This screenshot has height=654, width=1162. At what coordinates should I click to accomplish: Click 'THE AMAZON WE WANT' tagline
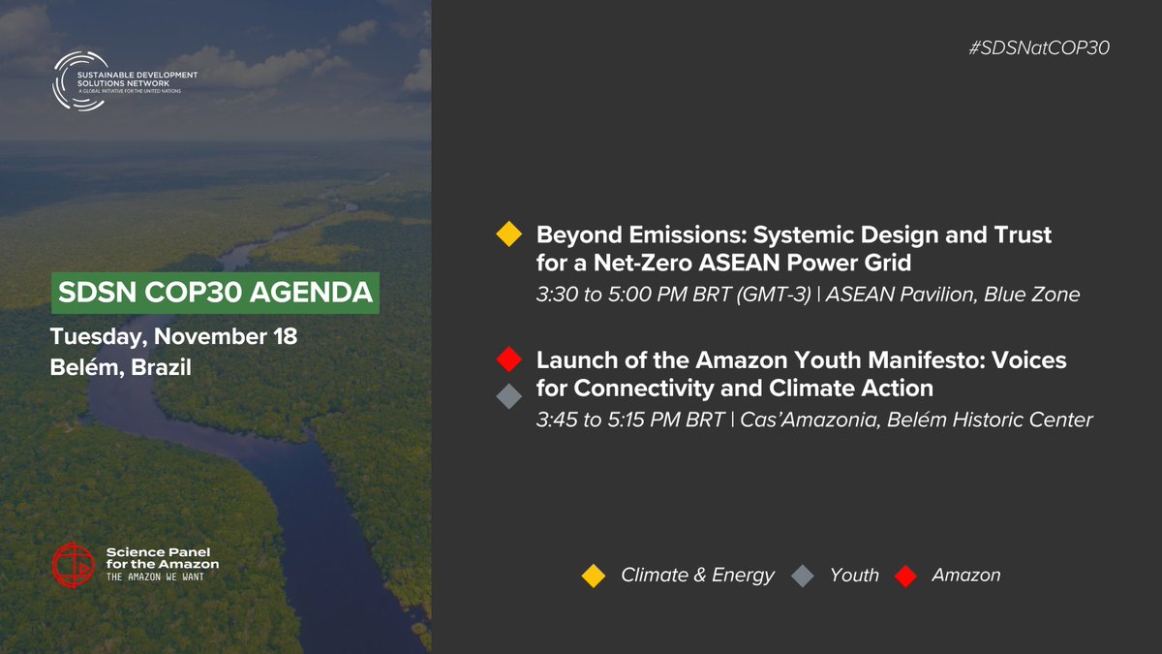[x=155, y=577]
